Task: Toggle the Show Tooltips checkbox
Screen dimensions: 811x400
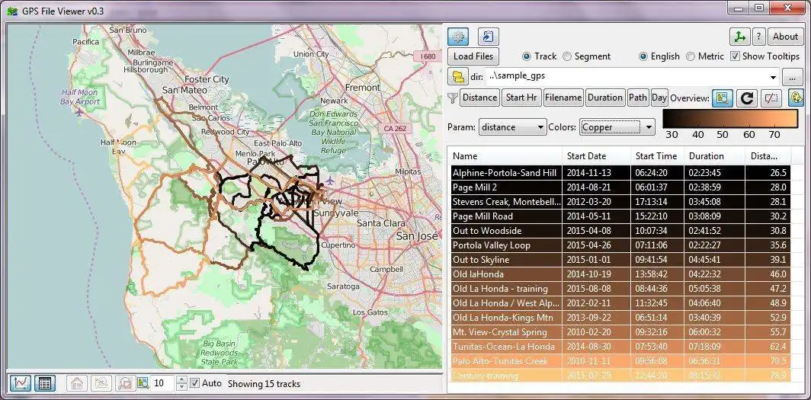Action: tap(765, 56)
